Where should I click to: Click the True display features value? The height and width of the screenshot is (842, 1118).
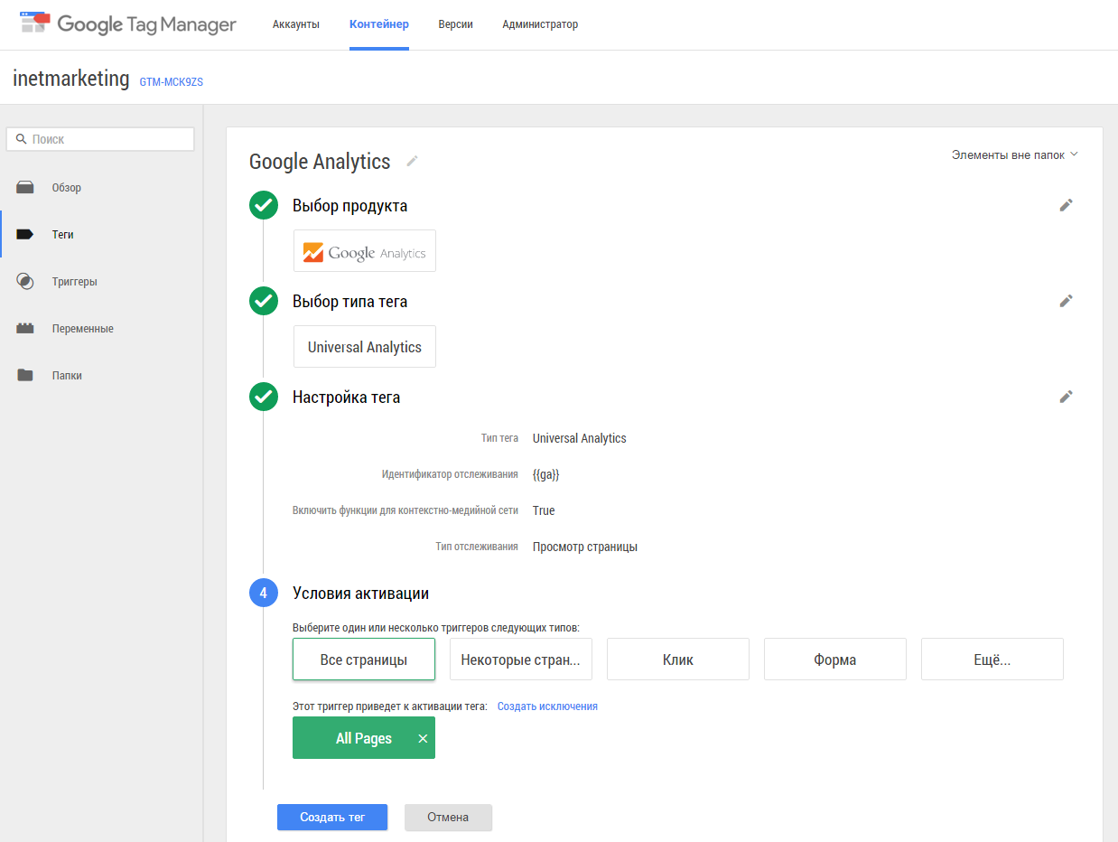(544, 510)
